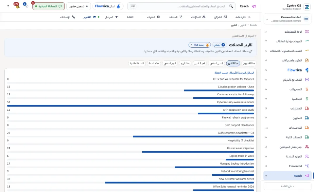314x192 pixels.
Task: Click the المشتريات truck icon
Action: (307, 108)
